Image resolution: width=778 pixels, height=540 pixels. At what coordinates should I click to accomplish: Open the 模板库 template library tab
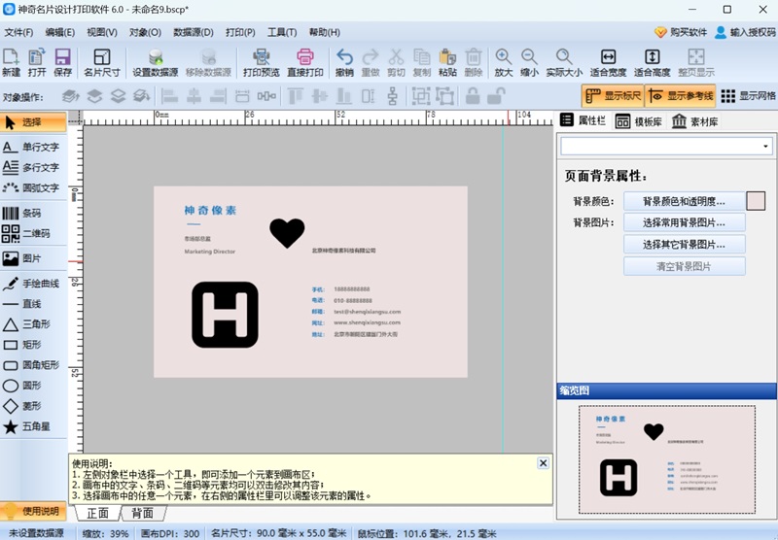tap(639, 121)
